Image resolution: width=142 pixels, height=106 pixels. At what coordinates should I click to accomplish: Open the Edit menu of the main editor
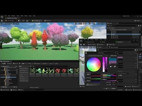coord(9,16)
